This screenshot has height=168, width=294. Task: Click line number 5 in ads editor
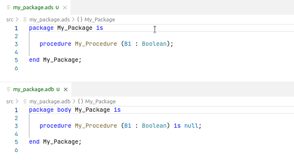[16, 60]
